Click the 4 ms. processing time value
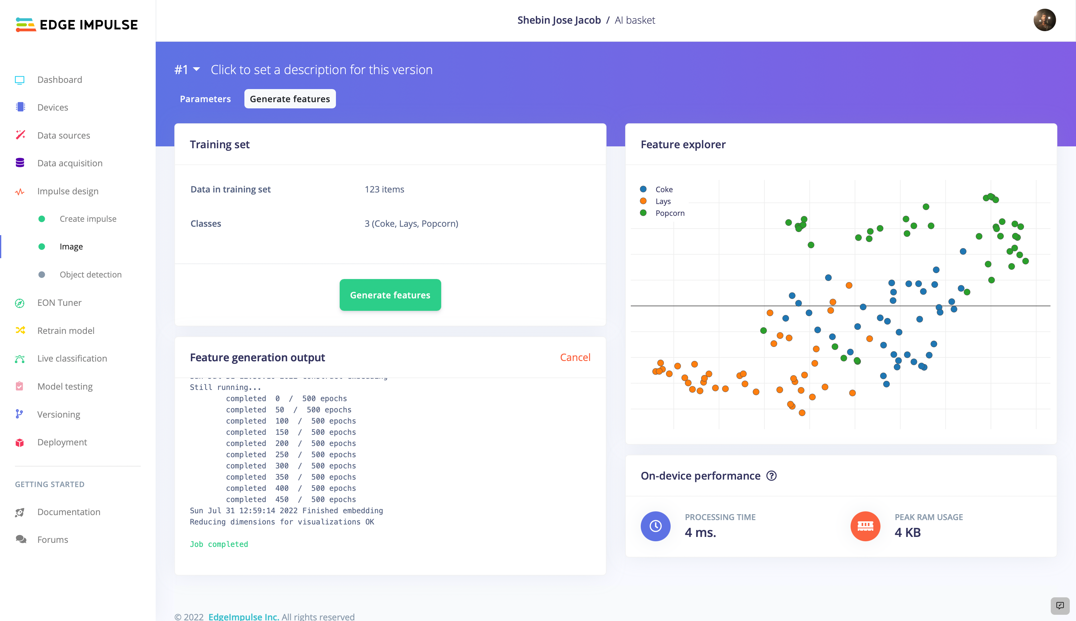Viewport: 1076px width, 621px height. tap(700, 532)
